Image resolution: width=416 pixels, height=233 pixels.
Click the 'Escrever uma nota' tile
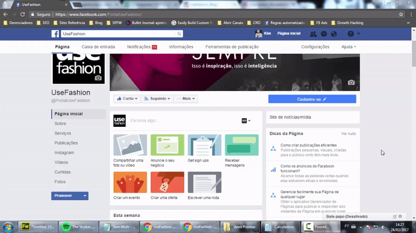205,186
